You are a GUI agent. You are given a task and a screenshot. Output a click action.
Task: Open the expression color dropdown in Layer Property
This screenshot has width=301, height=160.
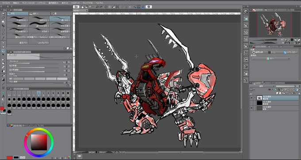pos(271,59)
